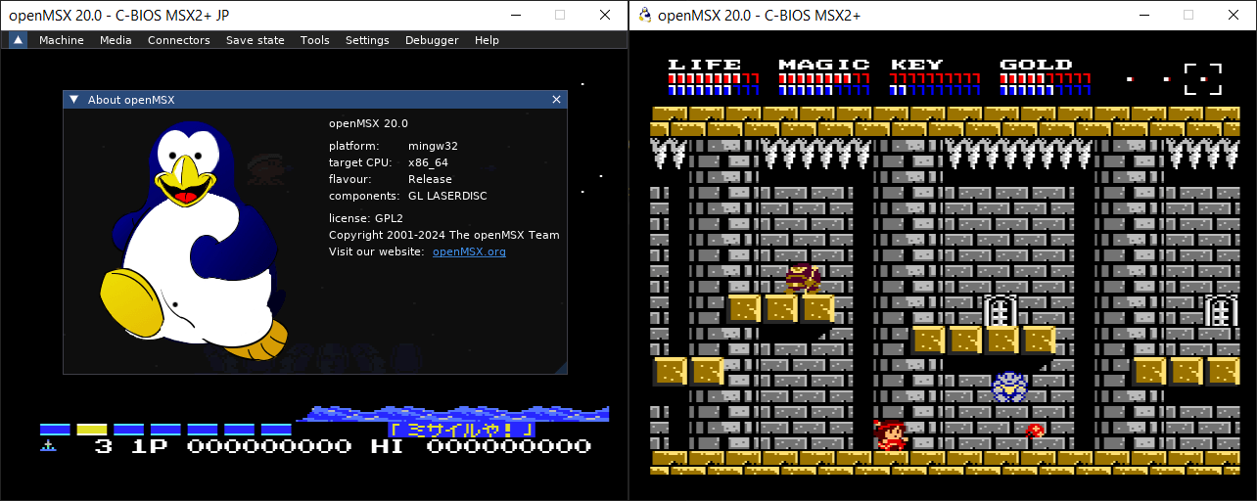
Task: Click the 'Release' flavour value
Action: 430,179
